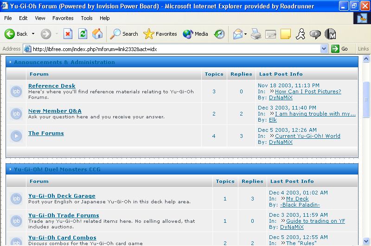Click the vertical scrollbar up arrow
This screenshot has height=246, width=371.
coord(366,59)
